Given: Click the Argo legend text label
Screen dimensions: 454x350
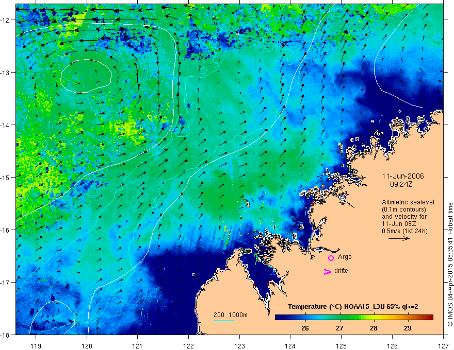Looking at the screenshot, I should [345, 257].
